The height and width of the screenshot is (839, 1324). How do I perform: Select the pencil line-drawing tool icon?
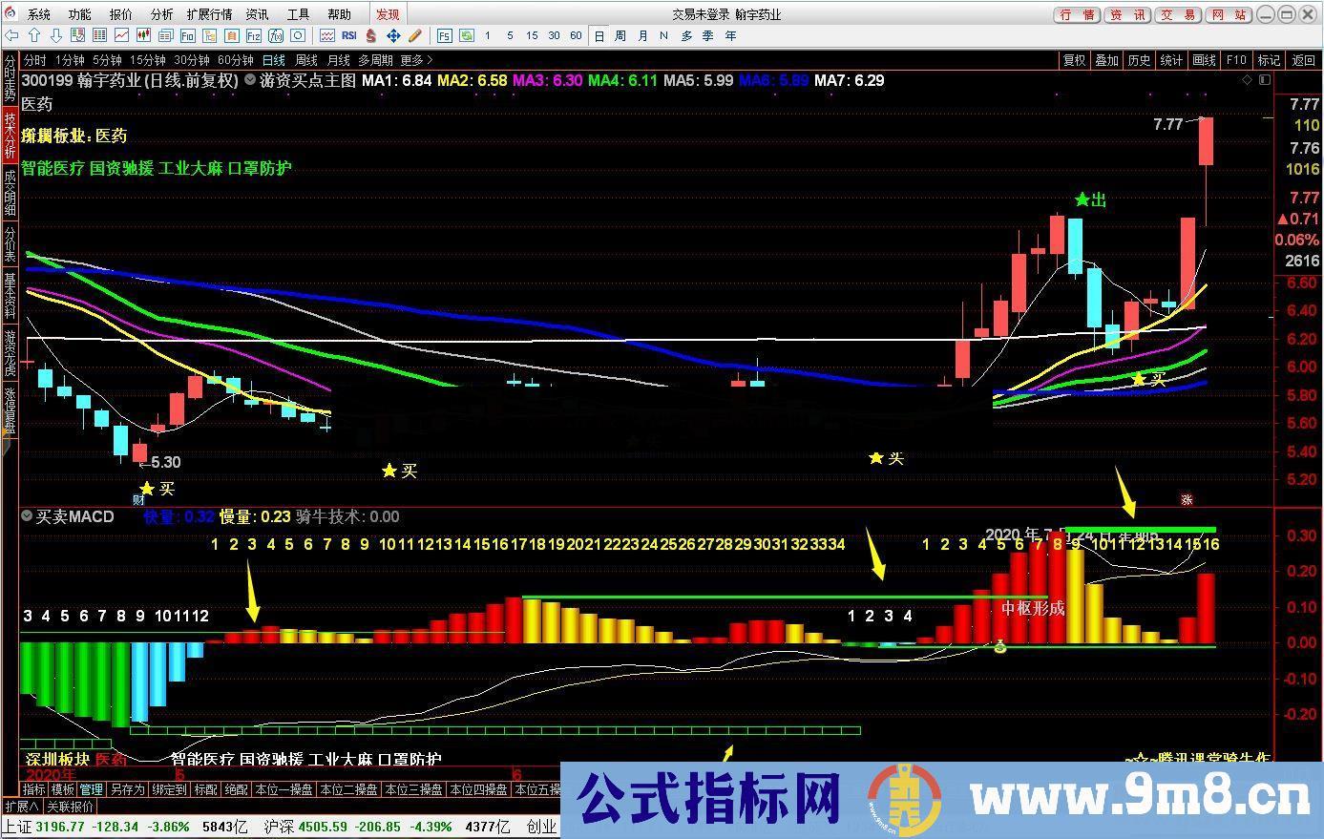(414, 35)
